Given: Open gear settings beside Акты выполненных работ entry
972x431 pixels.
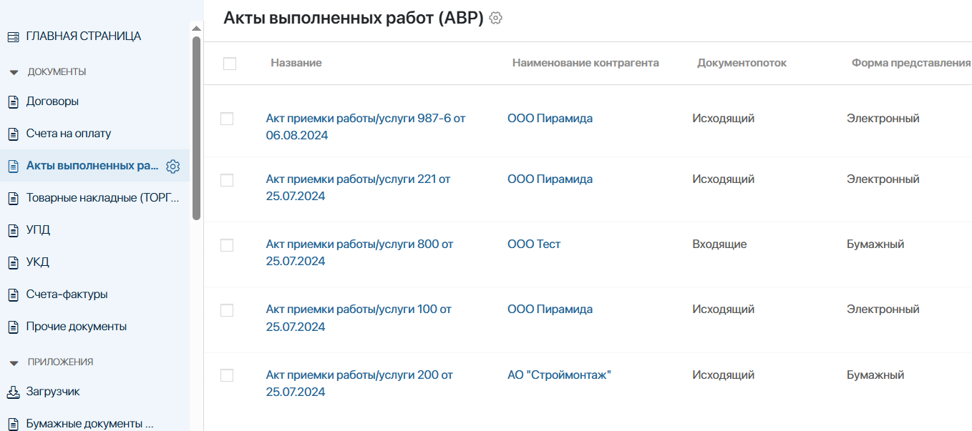Looking at the screenshot, I should click(x=172, y=165).
